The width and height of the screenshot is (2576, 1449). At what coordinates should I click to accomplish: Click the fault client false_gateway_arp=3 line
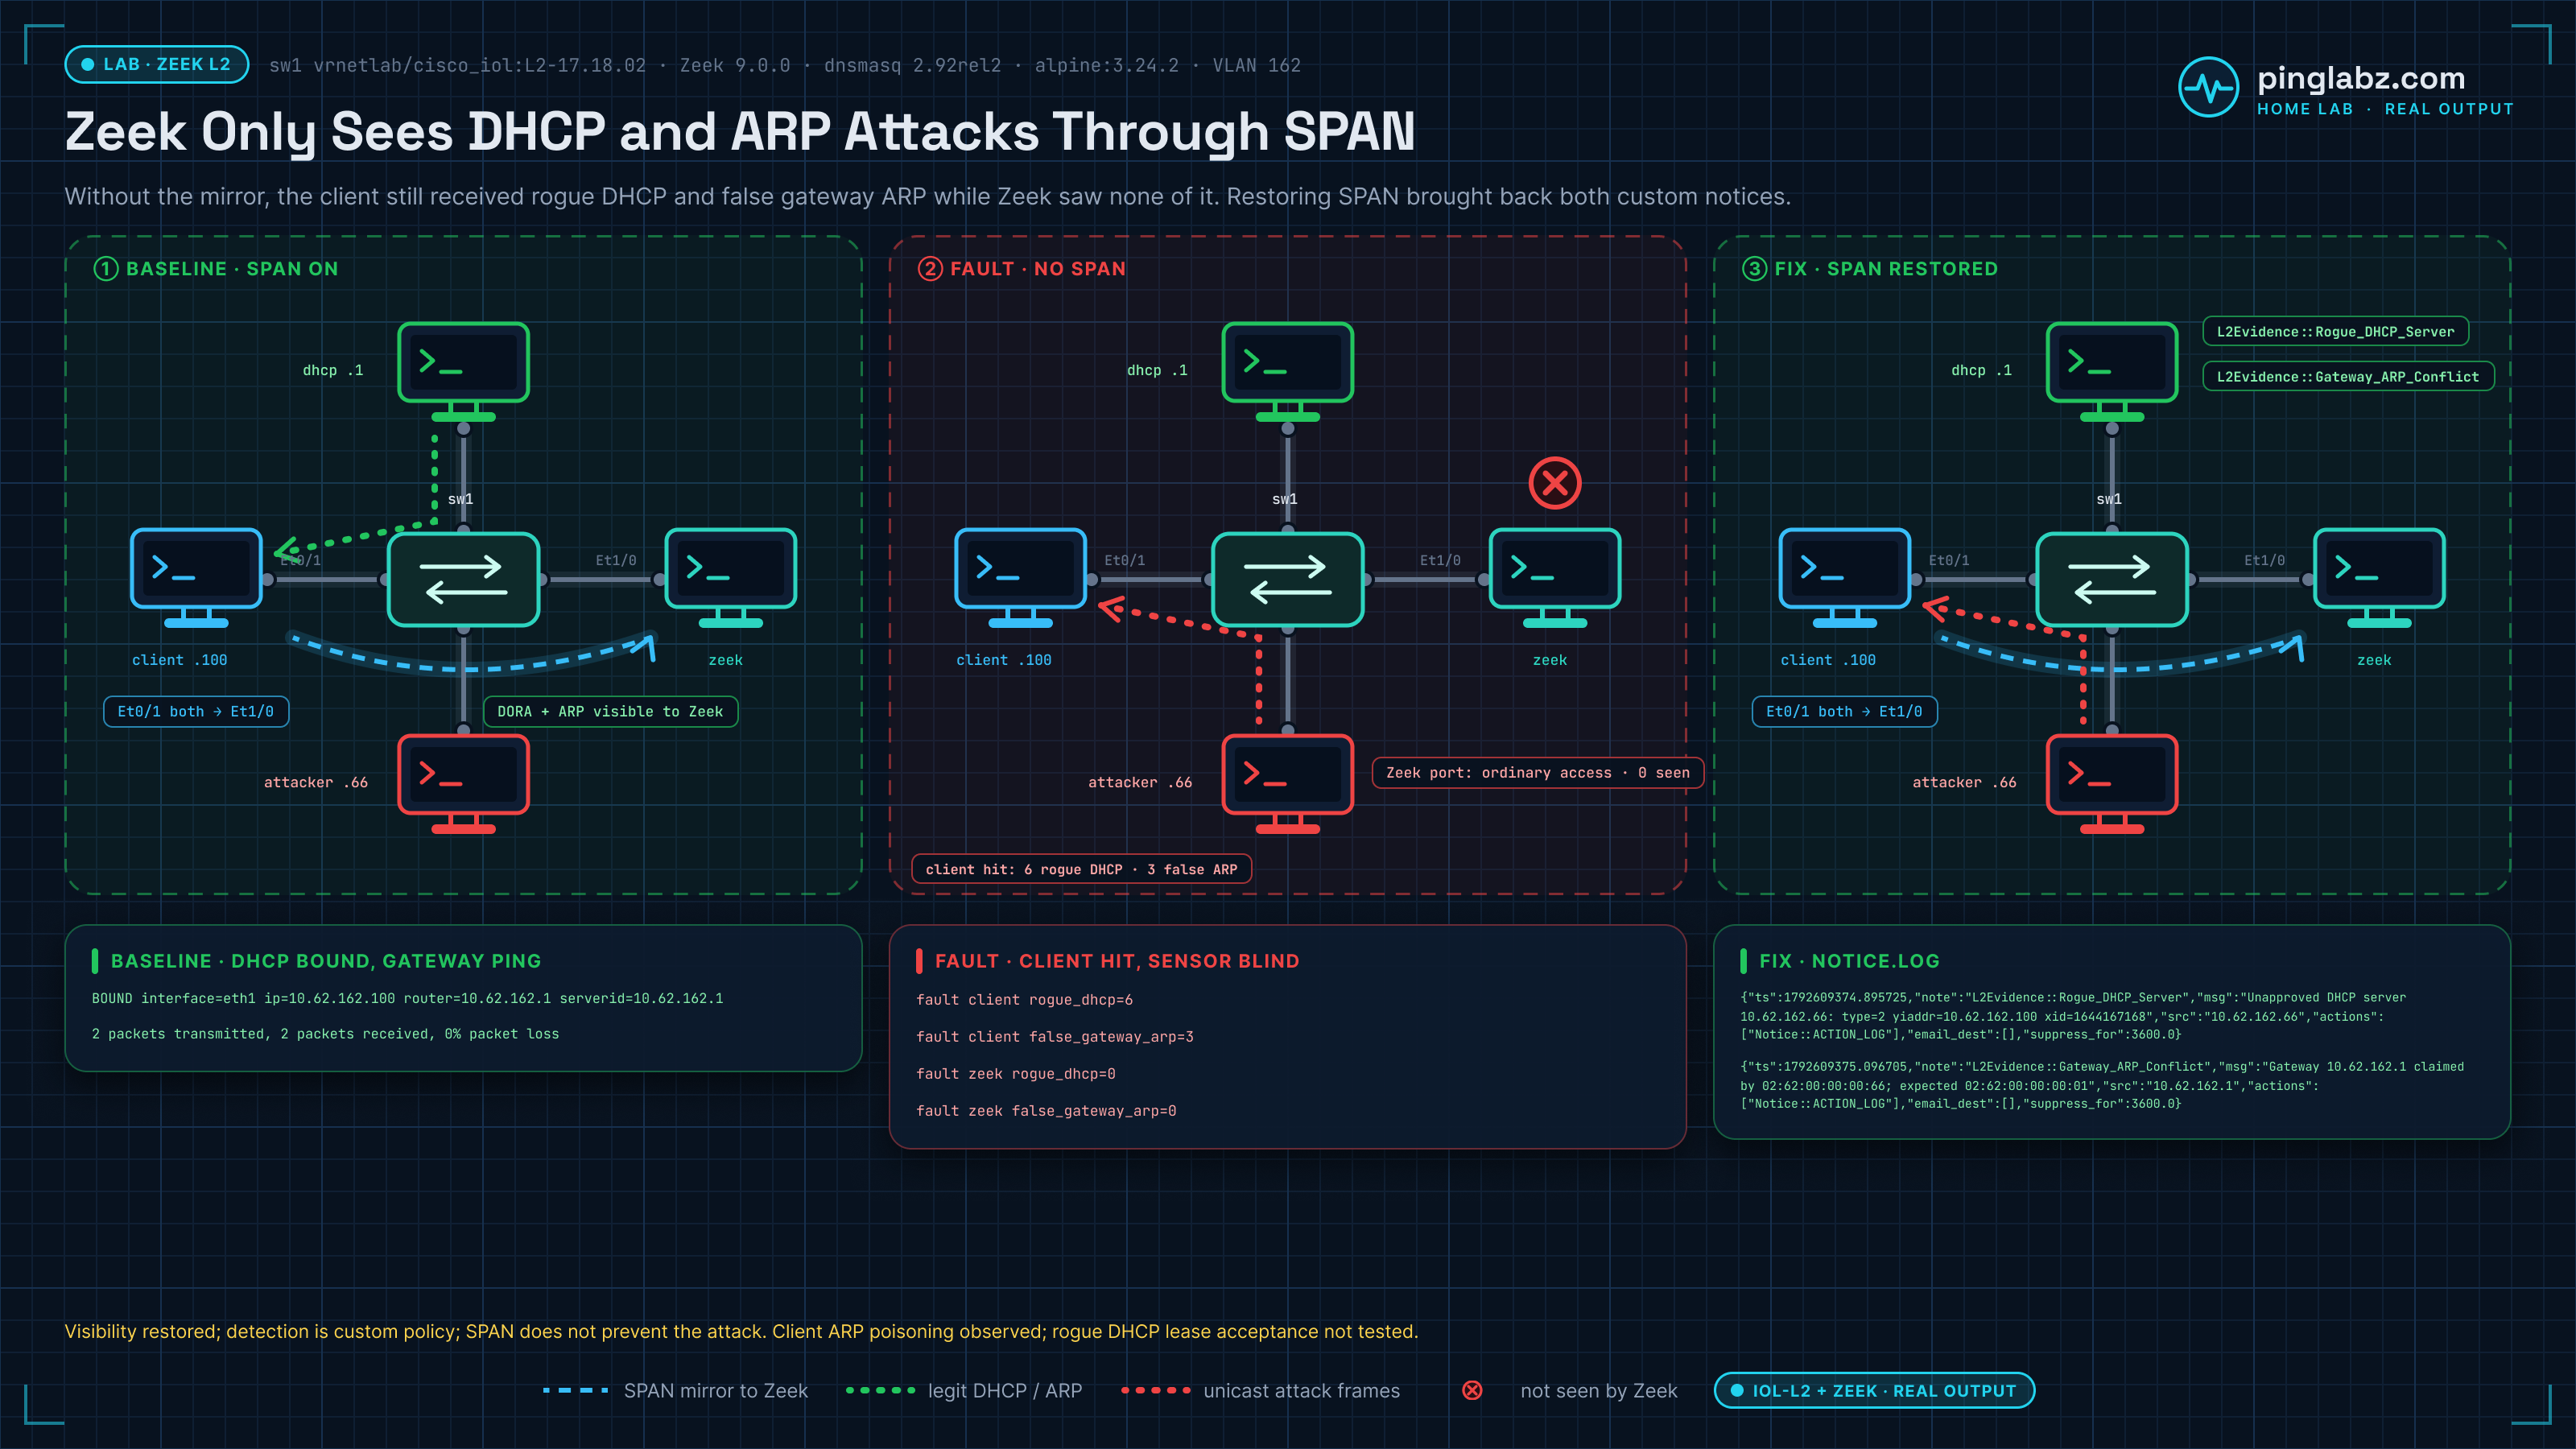click(x=1055, y=1036)
